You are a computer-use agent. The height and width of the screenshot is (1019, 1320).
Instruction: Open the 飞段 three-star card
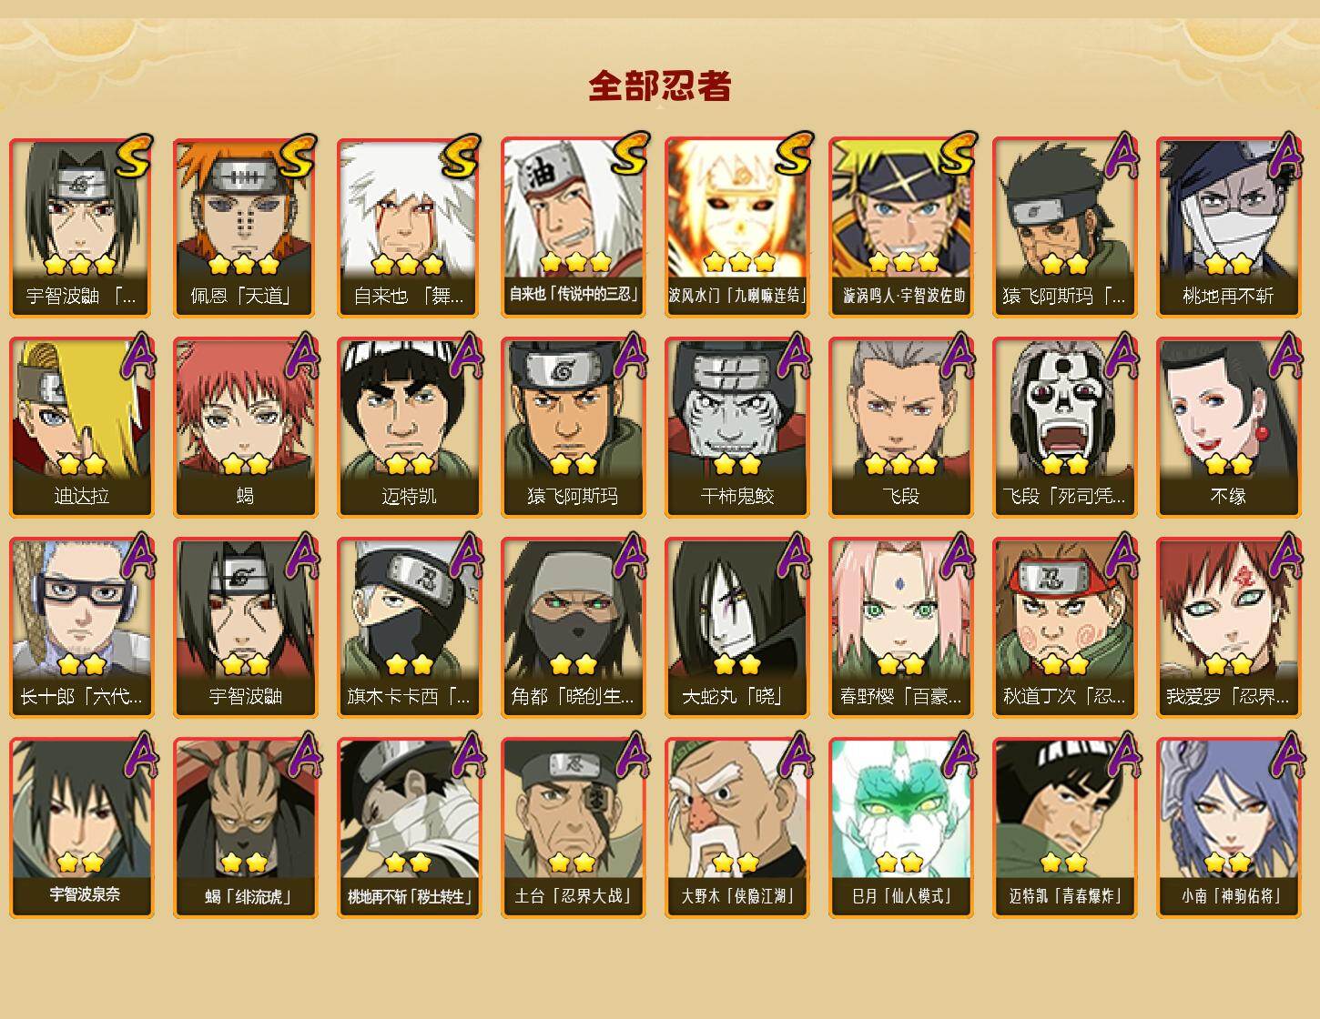[900, 428]
